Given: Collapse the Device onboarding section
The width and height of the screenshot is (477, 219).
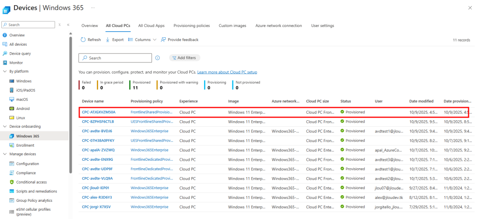Looking at the screenshot, I should [x=5, y=127].
